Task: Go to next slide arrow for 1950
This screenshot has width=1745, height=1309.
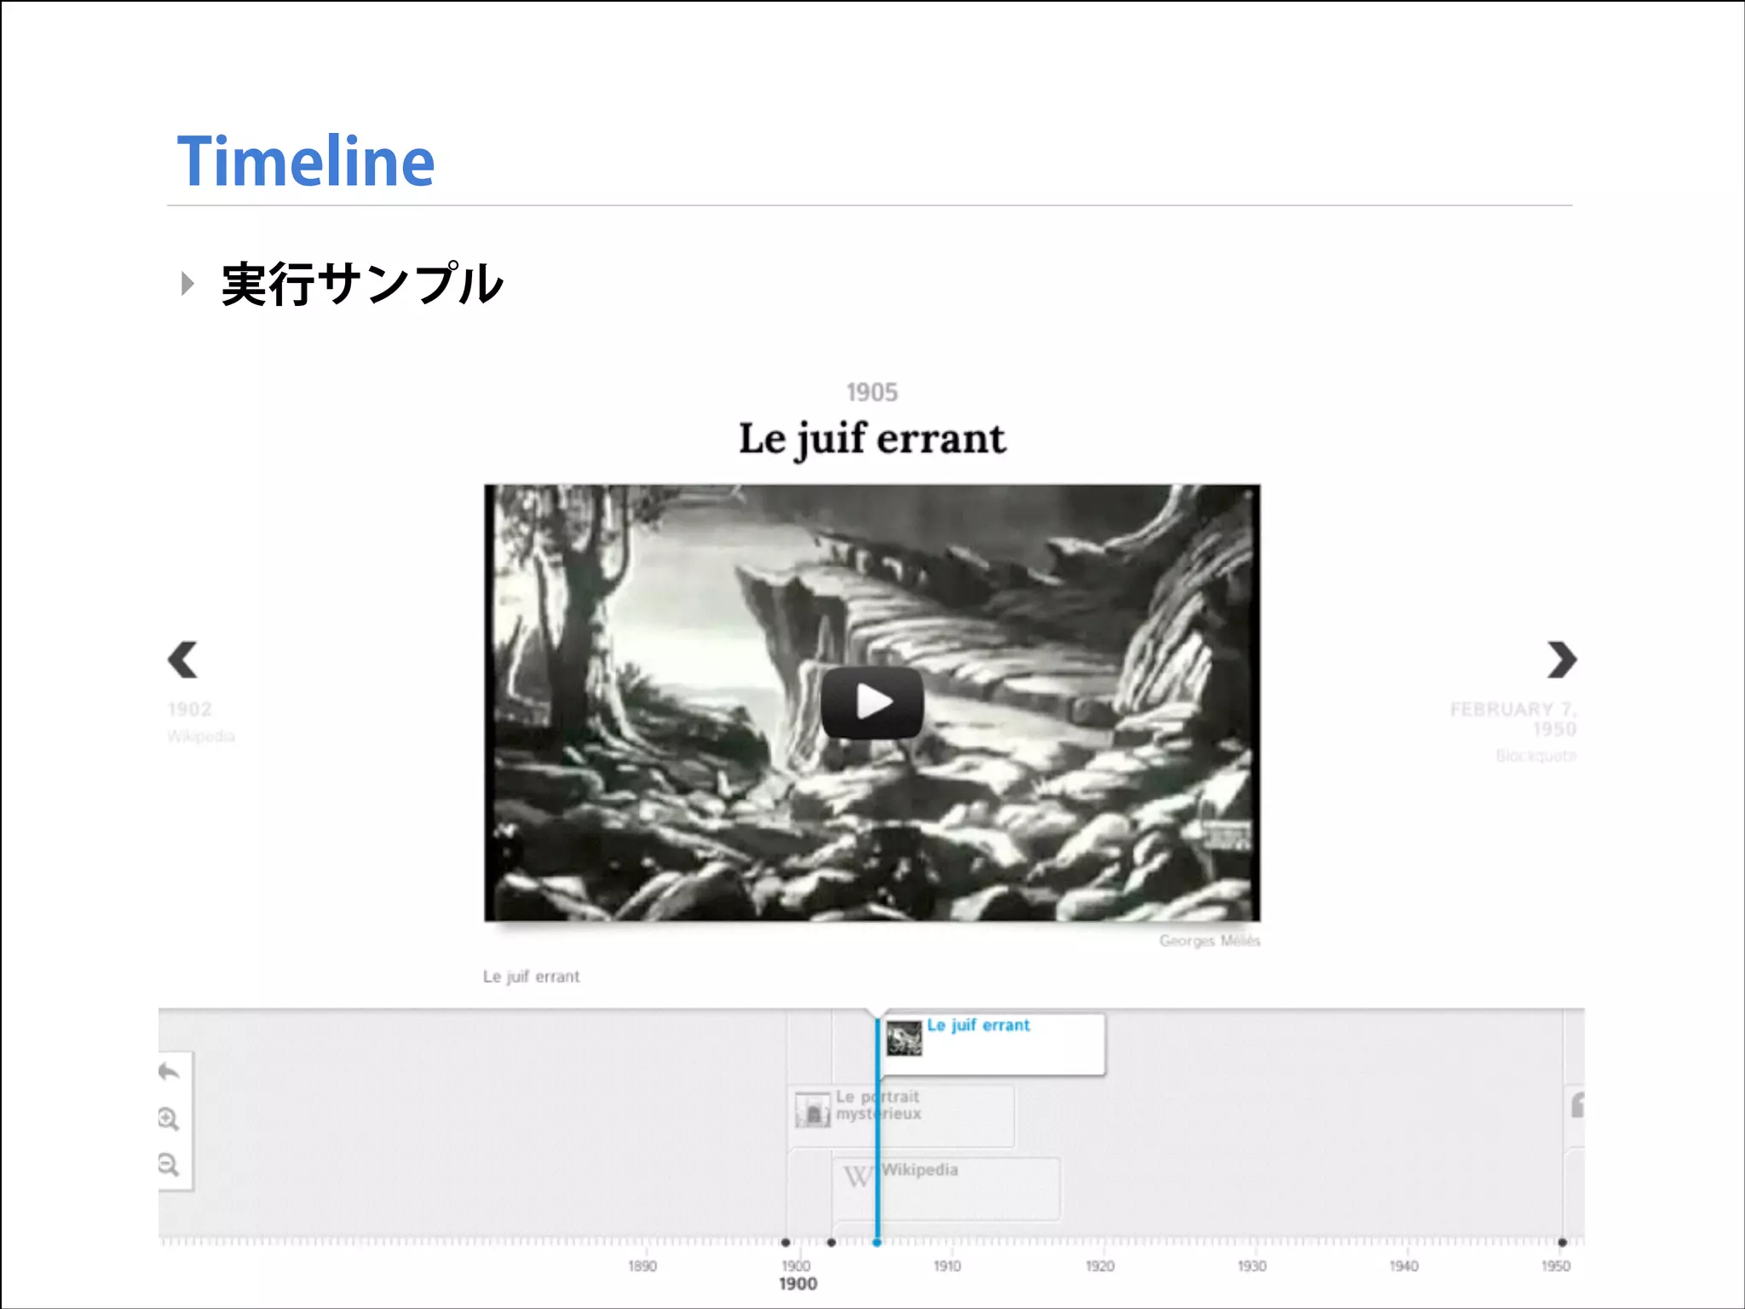Action: (x=1562, y=660)
